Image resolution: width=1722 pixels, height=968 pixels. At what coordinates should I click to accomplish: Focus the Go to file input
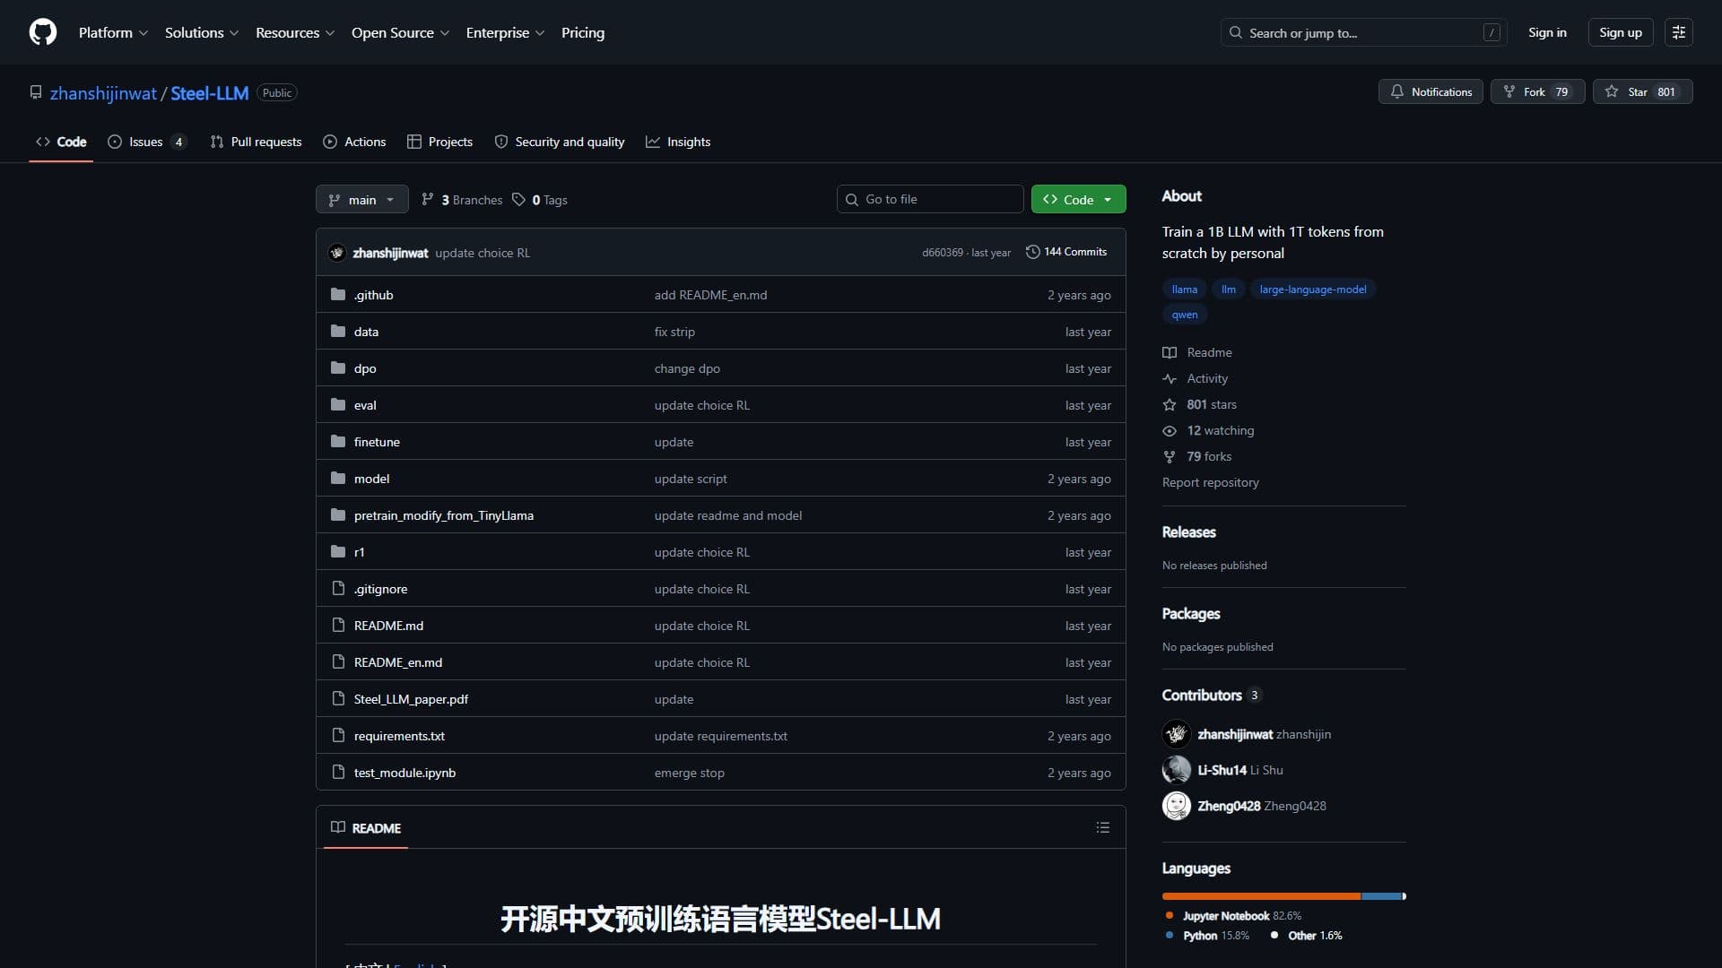tap(930, 199)
